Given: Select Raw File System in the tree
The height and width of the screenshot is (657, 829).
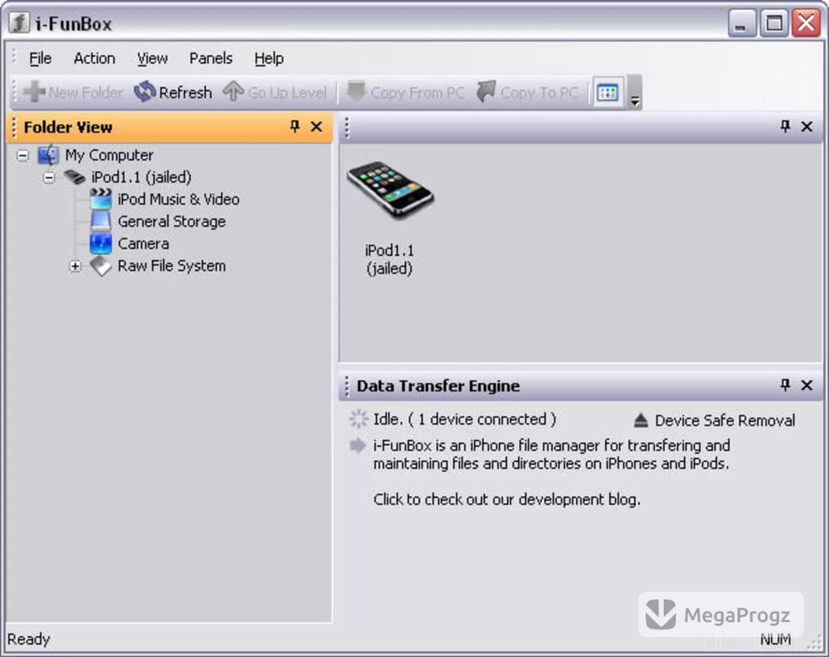Looking at the screenshot, I should 171,266.
